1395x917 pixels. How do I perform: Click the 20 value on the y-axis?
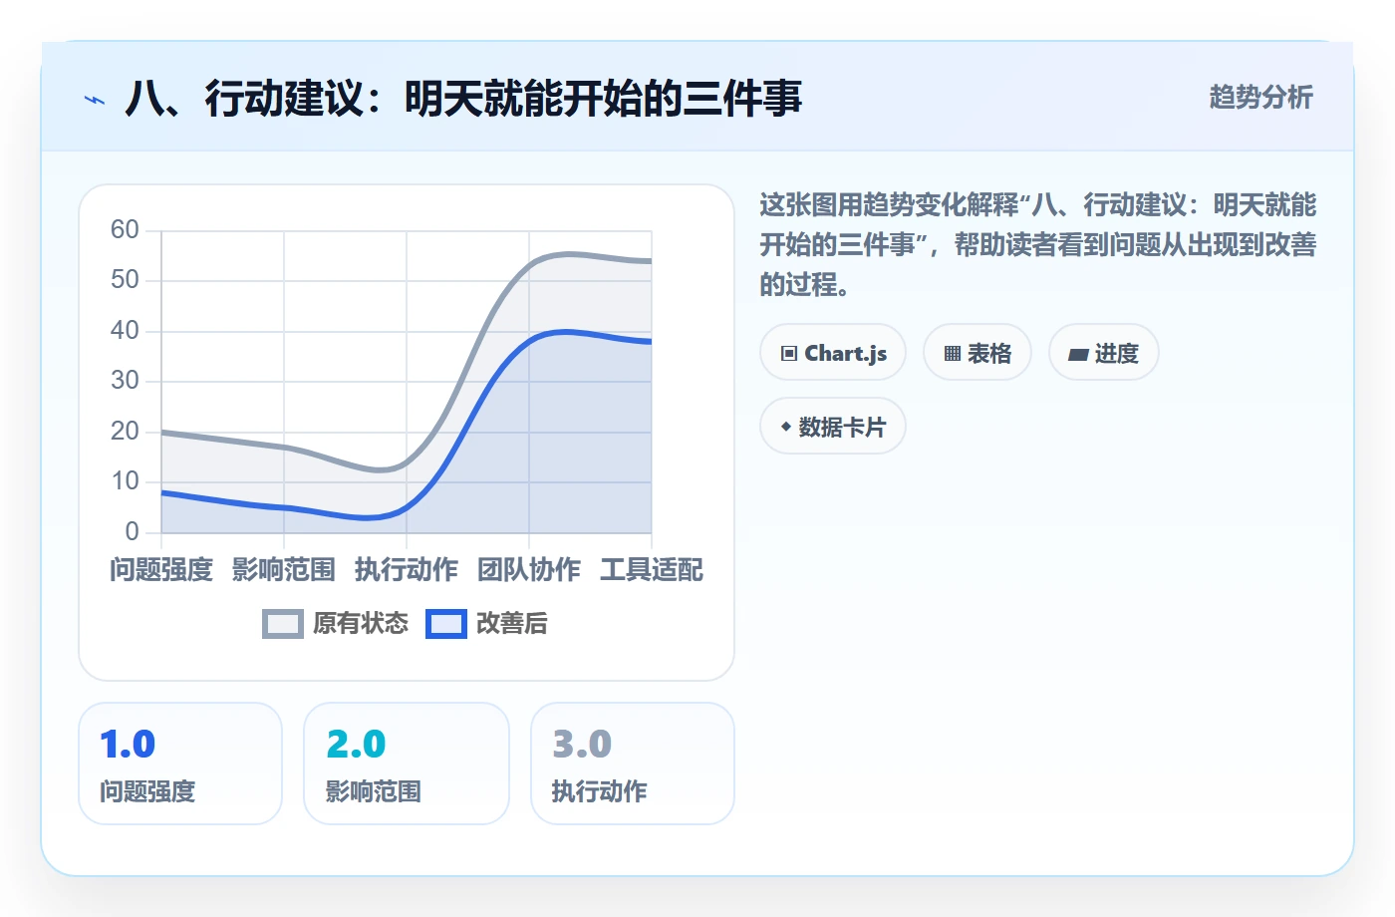click(125, 432)
